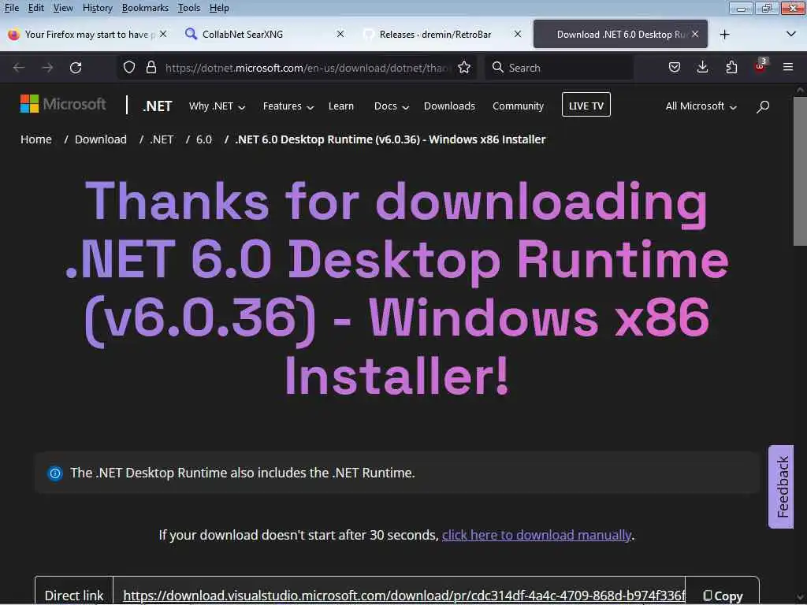The height and width of the screenshot is (605, 807).
Task: Switch to Your Firefox may start tab
Action: tap(87, 34)
